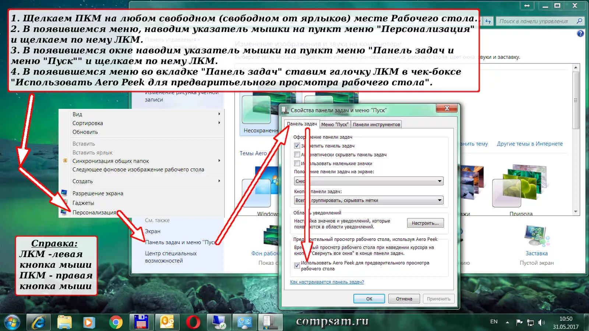The width and height of the screenshot is (589, 331).
Task: Close the taskbar properties dialog
Action: 447,108
